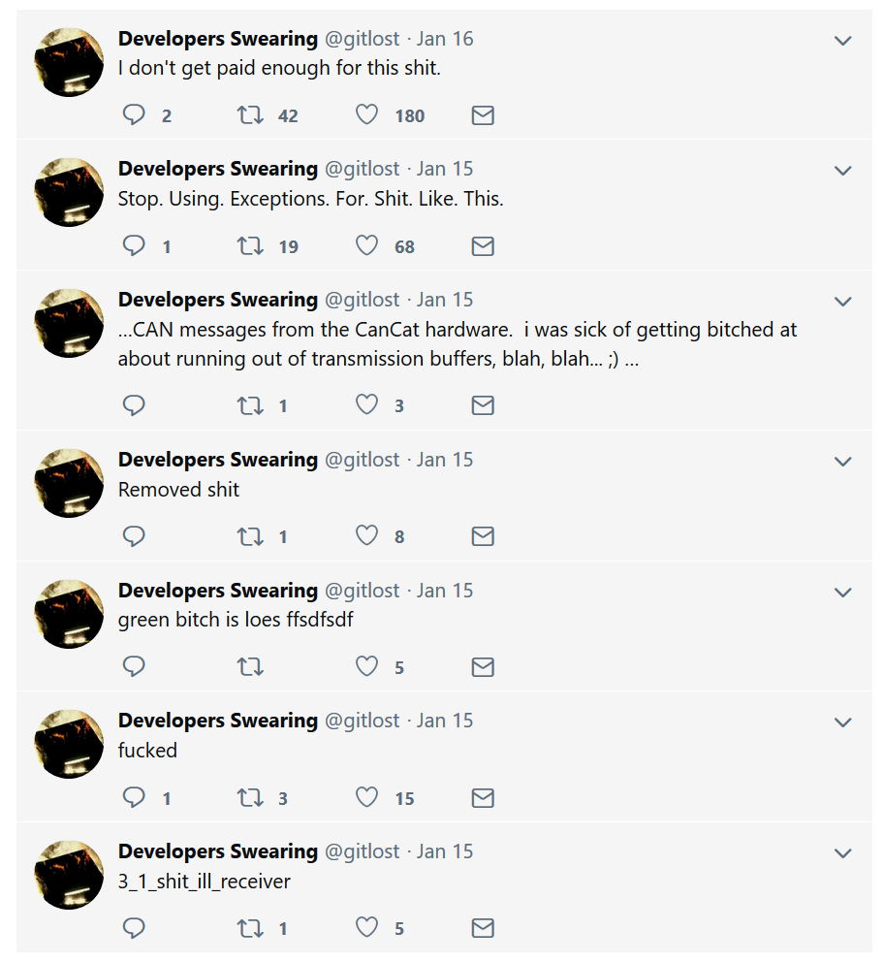Like the tweet with 180 likes

point(366,114)
